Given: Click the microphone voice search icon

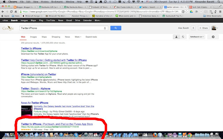Looking at the screenshot, I should (105, 28).
